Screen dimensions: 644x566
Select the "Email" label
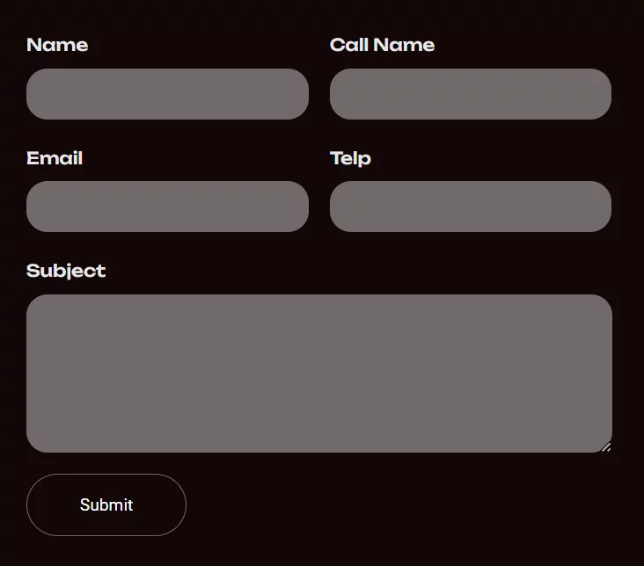55,158
